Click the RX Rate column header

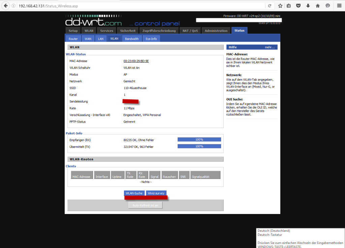tap(143, 175)
